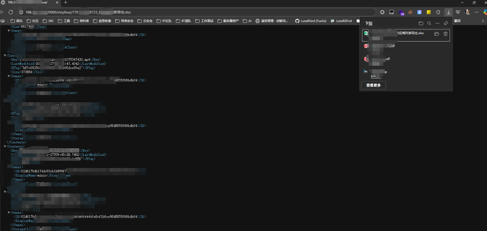487x231 pixels.
Task: Open the AI bookmark folder
Action: [247, 21]
